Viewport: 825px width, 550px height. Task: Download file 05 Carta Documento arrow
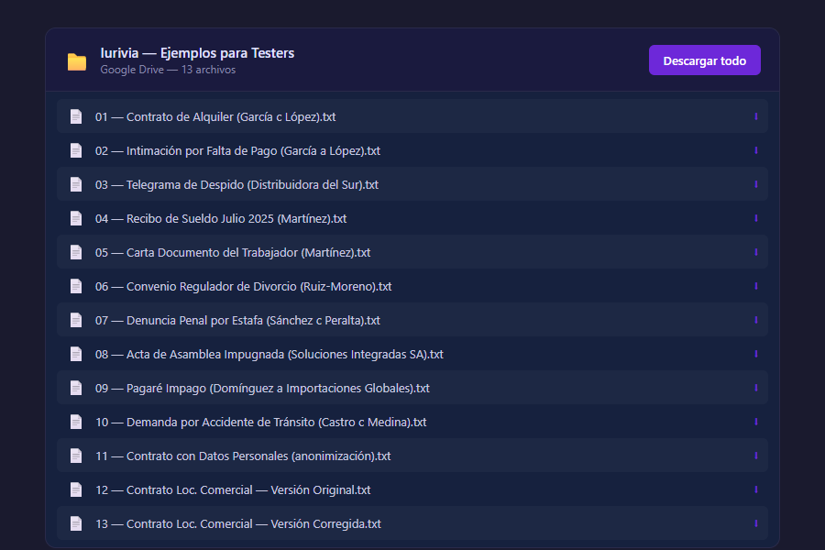pyautogui.click(x=756, y=252)
